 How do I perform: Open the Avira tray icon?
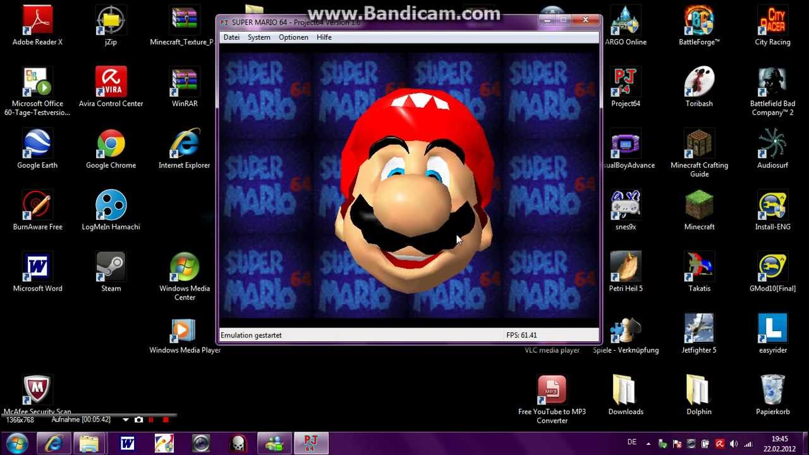[x=719, y=444]
